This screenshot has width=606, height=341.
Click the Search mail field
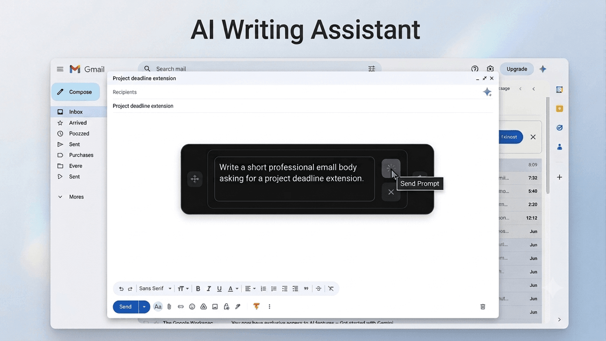coord(260,69)
